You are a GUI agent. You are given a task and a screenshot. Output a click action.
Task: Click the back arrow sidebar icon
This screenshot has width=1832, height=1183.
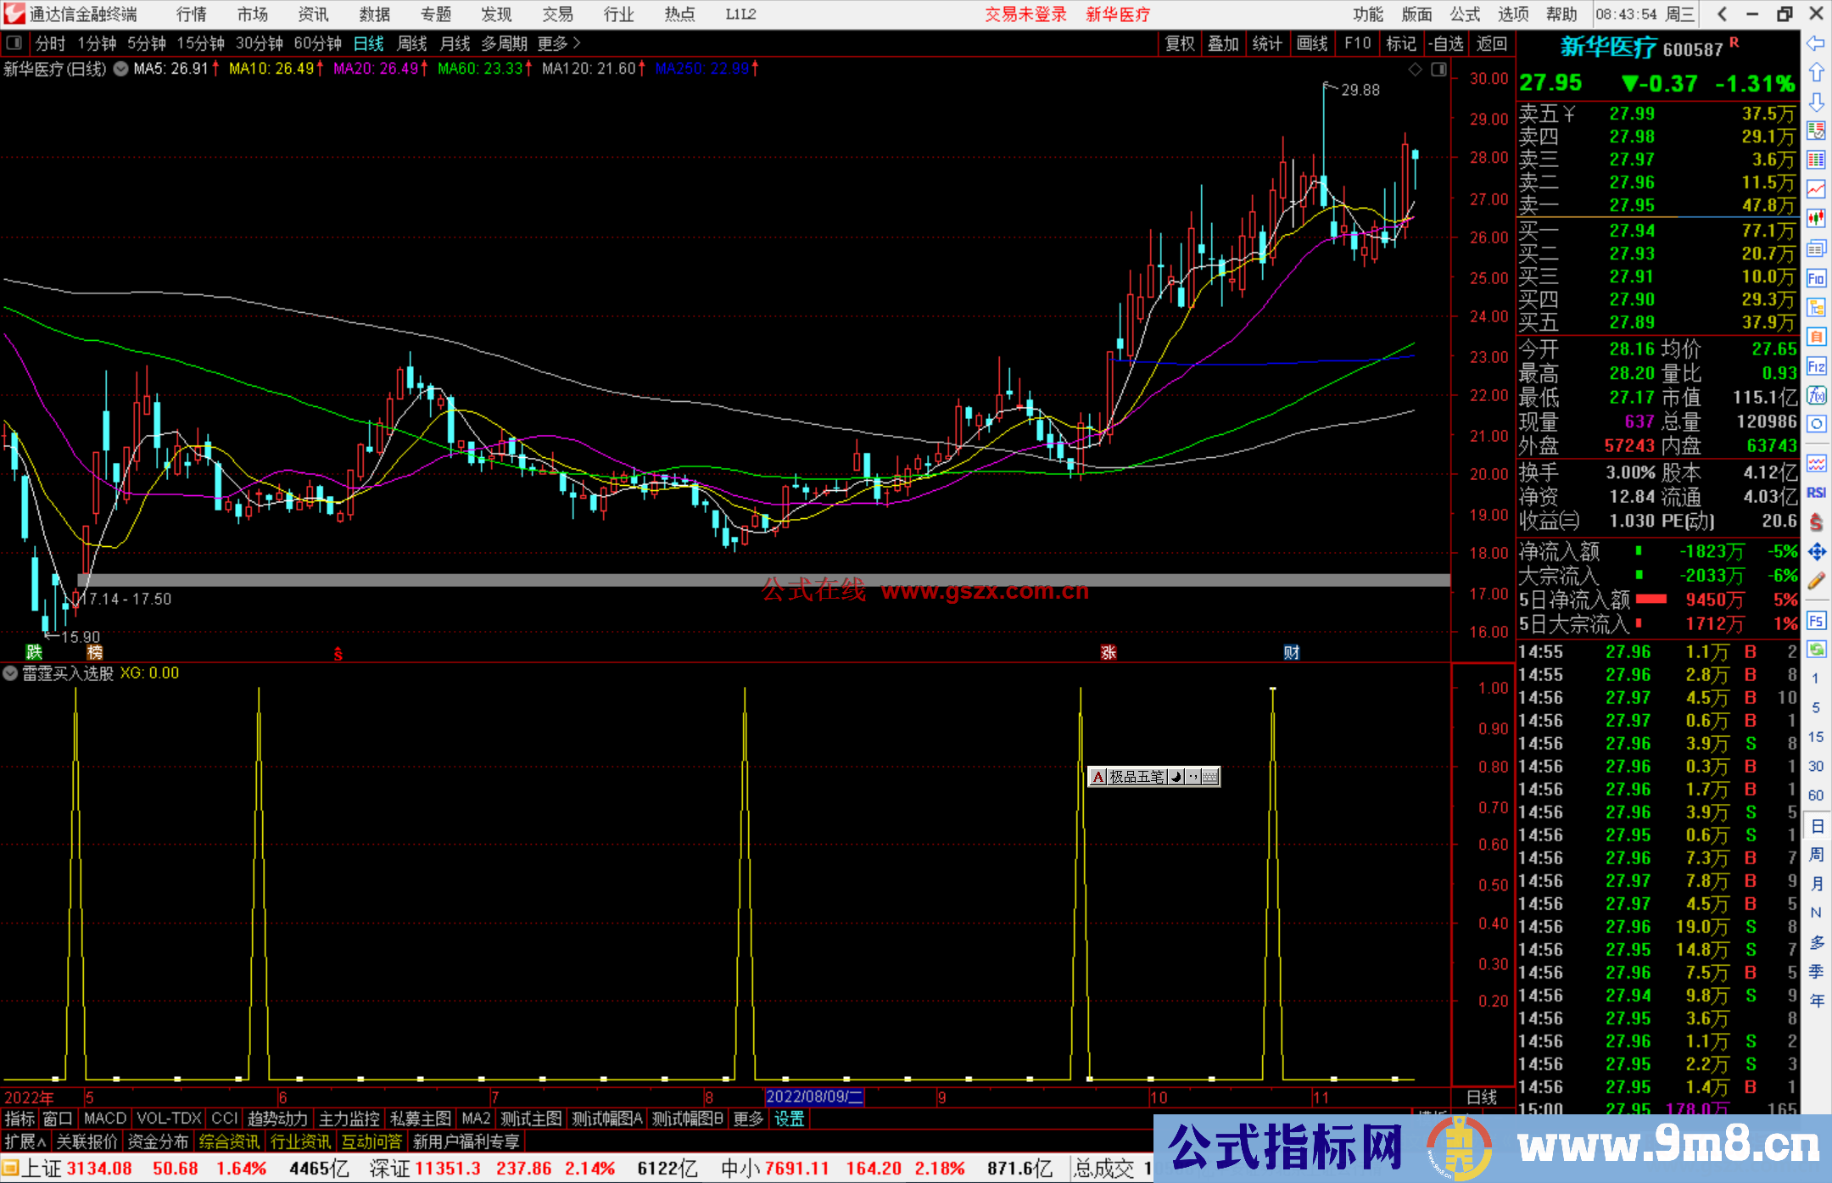coord(1816,43)
